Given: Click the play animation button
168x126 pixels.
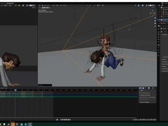Looking at the screenshot, I should pos(66,120).
